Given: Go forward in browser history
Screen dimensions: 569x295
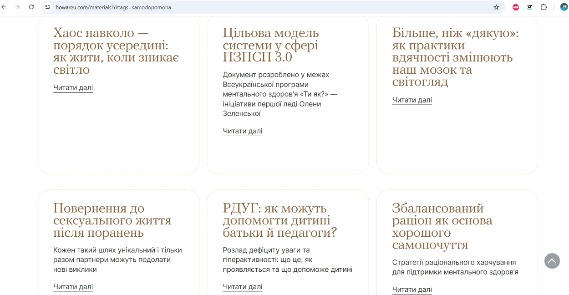Looking at the screenshot, I should point(17,7).
